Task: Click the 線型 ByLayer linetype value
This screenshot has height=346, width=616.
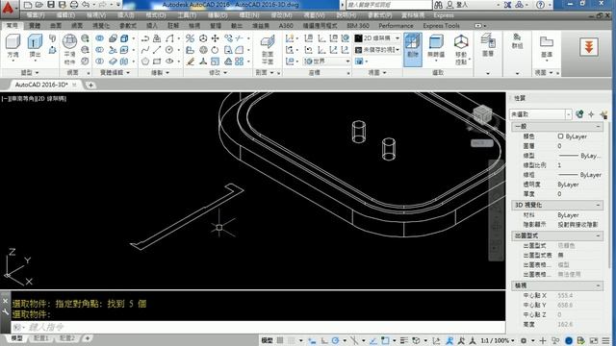Action: (x=579, y=156)
